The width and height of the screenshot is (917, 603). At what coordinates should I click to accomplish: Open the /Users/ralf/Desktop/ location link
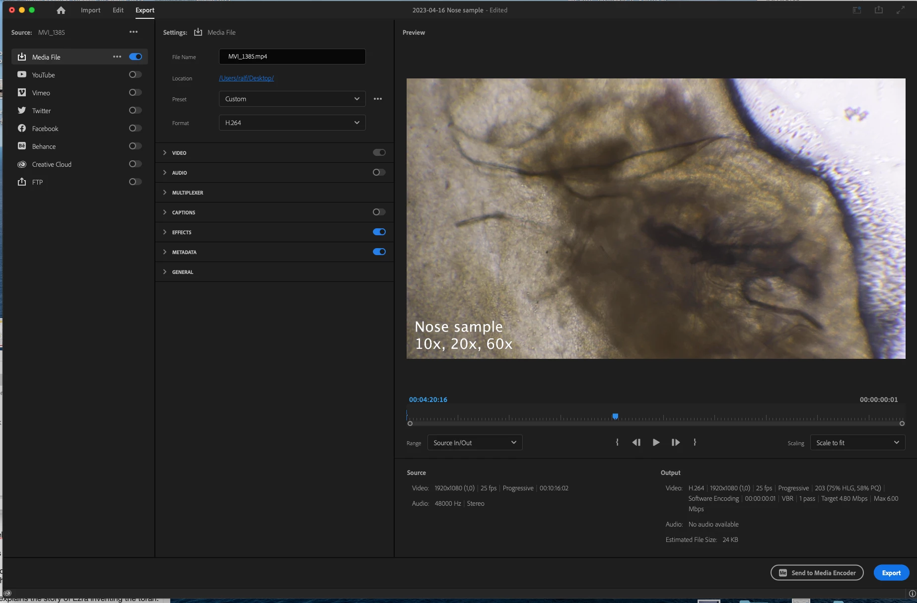[246, 78]
